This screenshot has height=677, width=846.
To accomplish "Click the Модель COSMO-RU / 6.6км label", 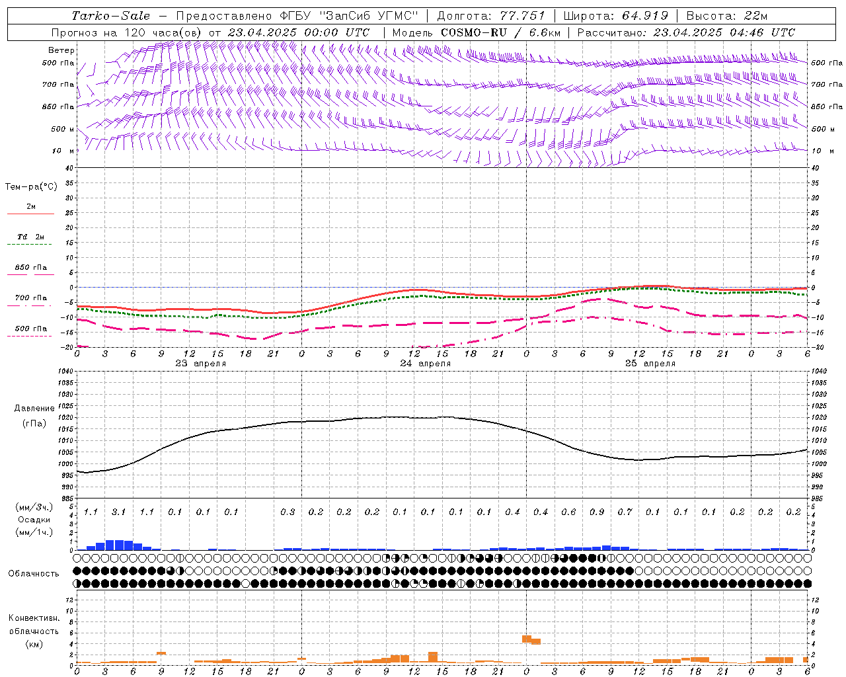I will tap(477, 32).
